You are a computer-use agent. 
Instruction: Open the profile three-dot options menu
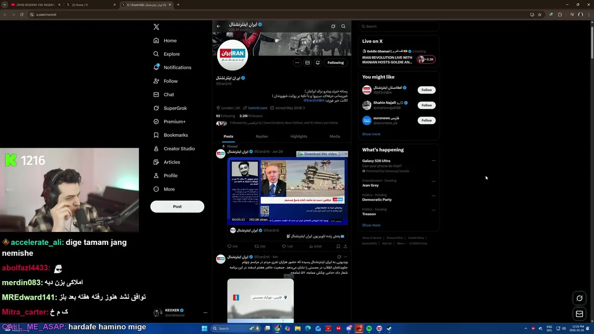click(297, 62)
